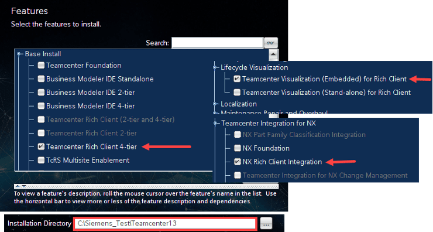The height and width of the screenshot is (232, 433).
Task: Click the feature list scroll-up arrow
Action: [273, 54]
